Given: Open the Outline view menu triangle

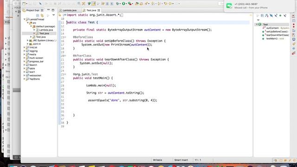Looking at the screenshot, I should (258, 20).
